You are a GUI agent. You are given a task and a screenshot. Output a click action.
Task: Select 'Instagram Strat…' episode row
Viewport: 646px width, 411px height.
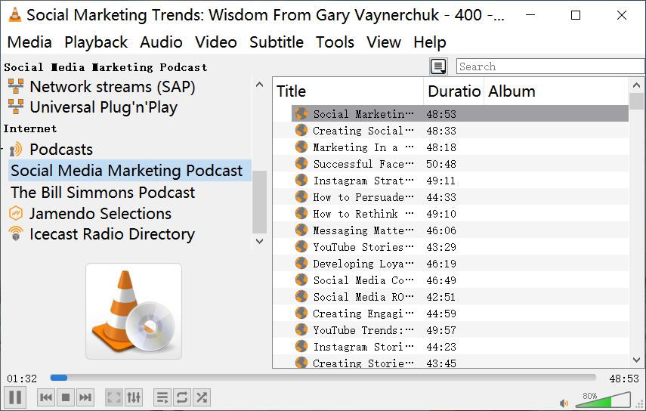460,181
